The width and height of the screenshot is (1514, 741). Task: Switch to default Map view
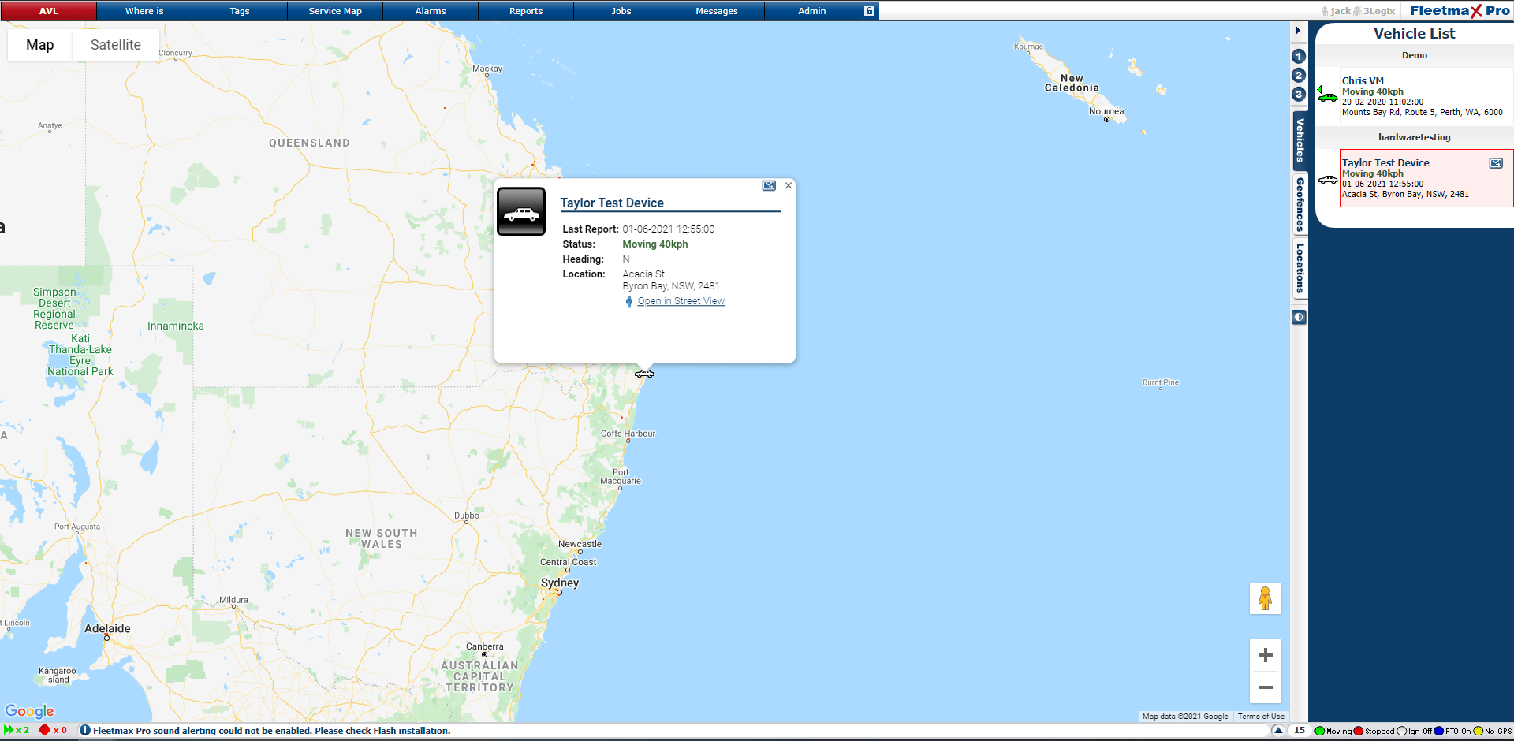(x=40, y=45)
